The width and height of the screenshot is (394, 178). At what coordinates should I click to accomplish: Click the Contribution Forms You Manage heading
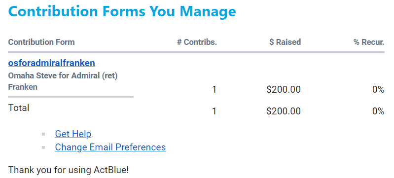[122, 11]
